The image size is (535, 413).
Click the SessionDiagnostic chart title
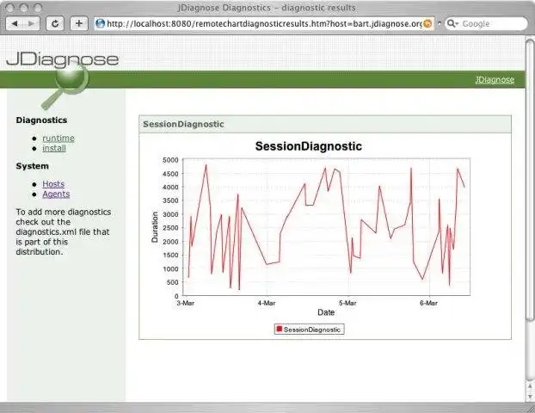point(309,146)
